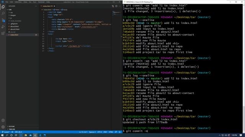This screenshot has height=137, width=245.
Task: Open the Explorer panel More Actions ellipsis
Action: click(36, 6)
